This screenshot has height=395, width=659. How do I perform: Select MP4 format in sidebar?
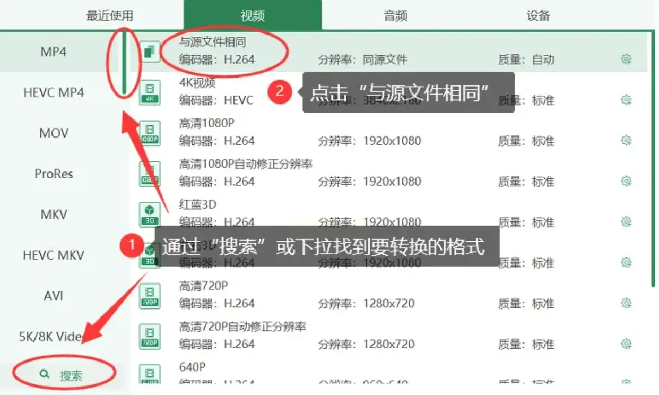pos(54,52)
